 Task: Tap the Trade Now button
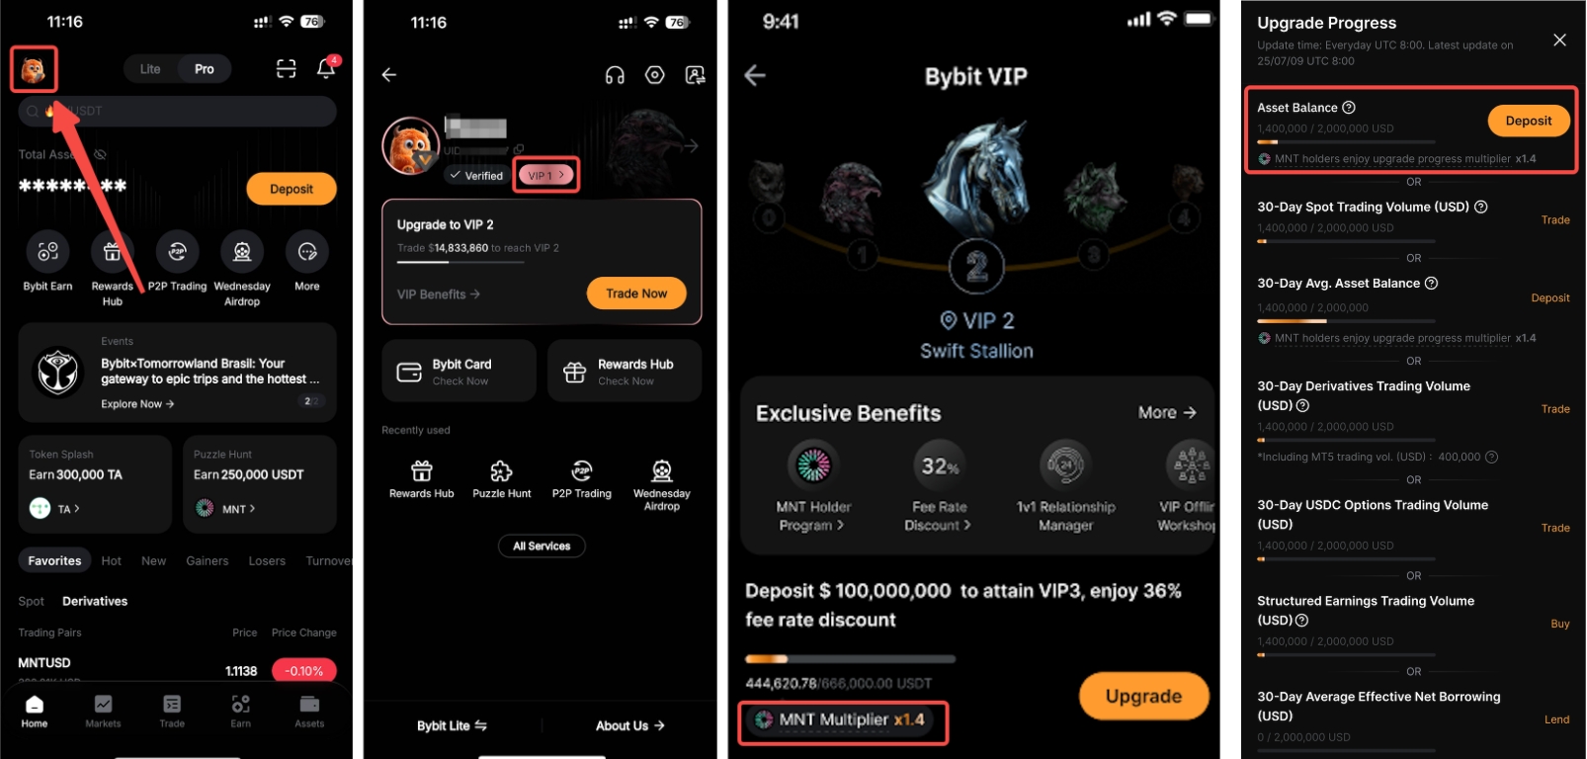pos(636,294)
